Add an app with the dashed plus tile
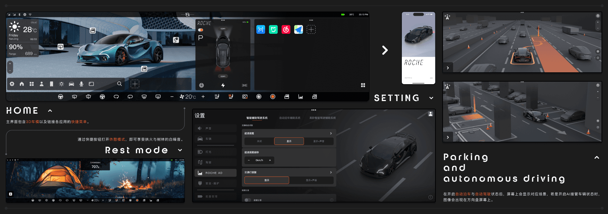Image resolution: width=608 pixels, height=214 pixels. tap(311, 29)
